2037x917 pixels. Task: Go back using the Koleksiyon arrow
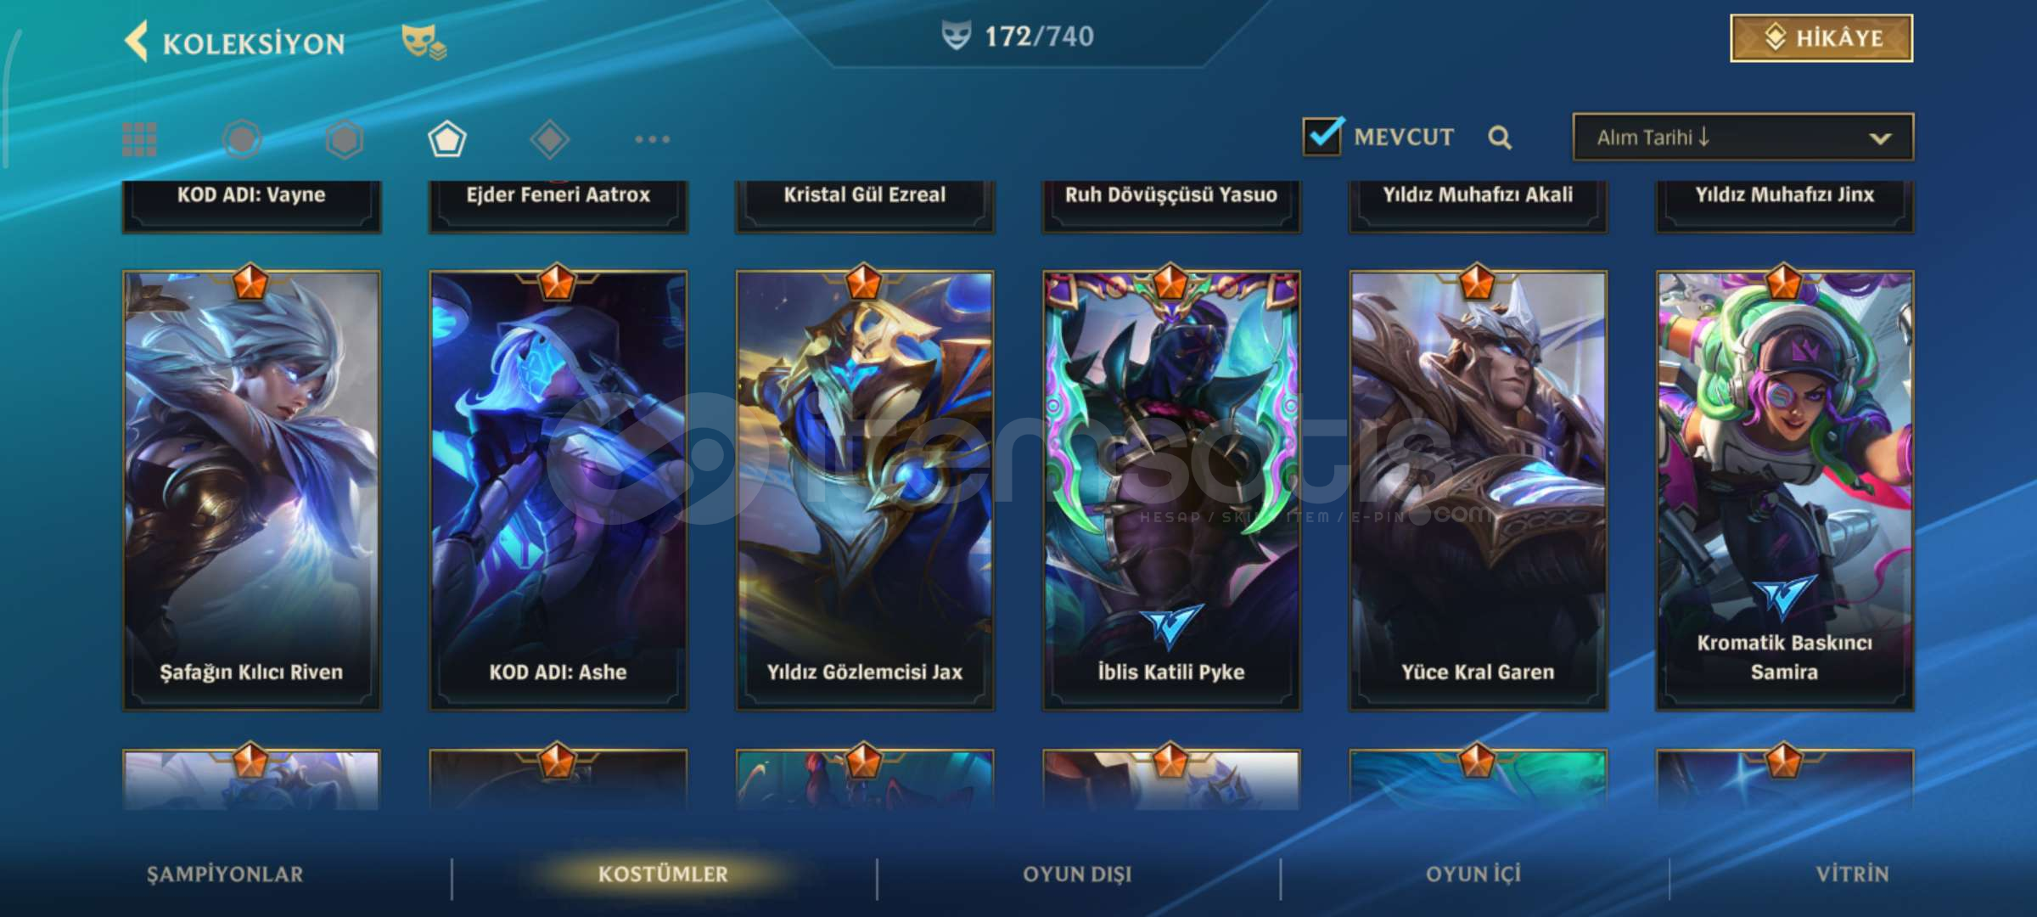(136, 41)
